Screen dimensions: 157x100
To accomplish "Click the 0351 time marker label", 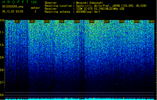I will point(17,21).
